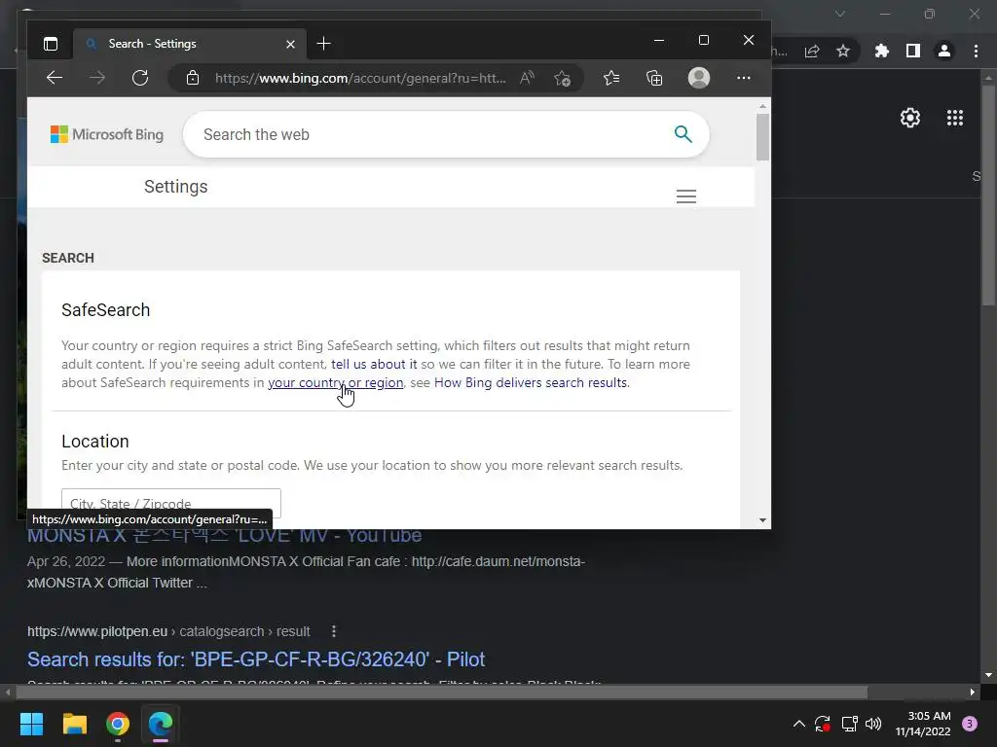Open the 'tell us about it' link
The image size is (997, 747).
(x=374, y=364)
